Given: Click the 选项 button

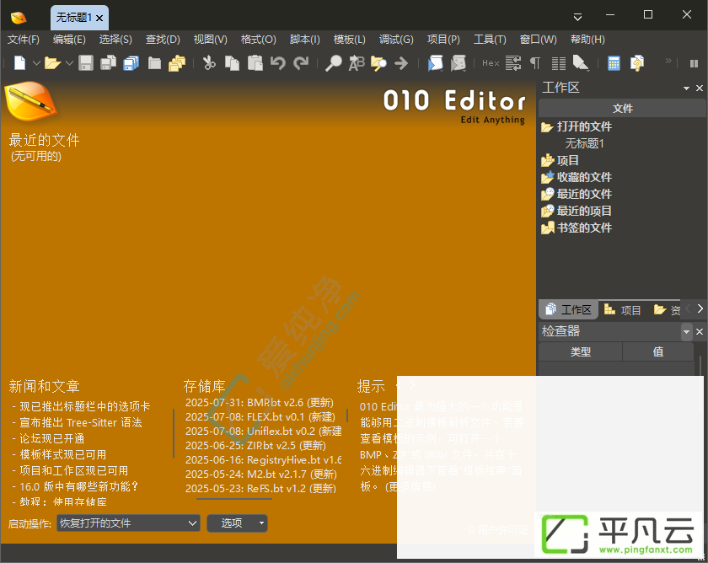Looking at the screenshot, I should tap(237, 523).
